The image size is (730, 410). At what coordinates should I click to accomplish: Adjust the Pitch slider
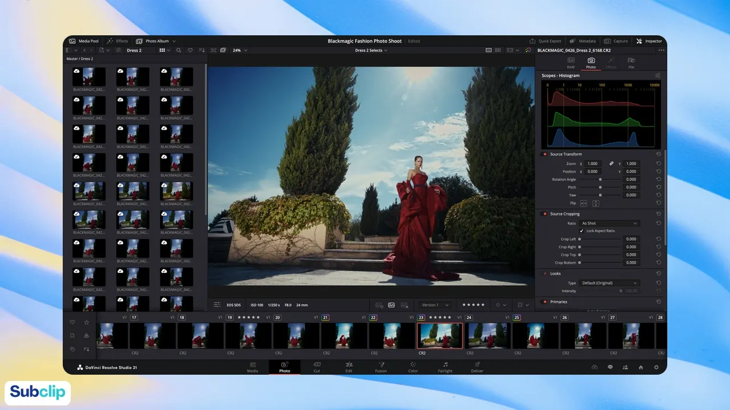click(600, 187)
